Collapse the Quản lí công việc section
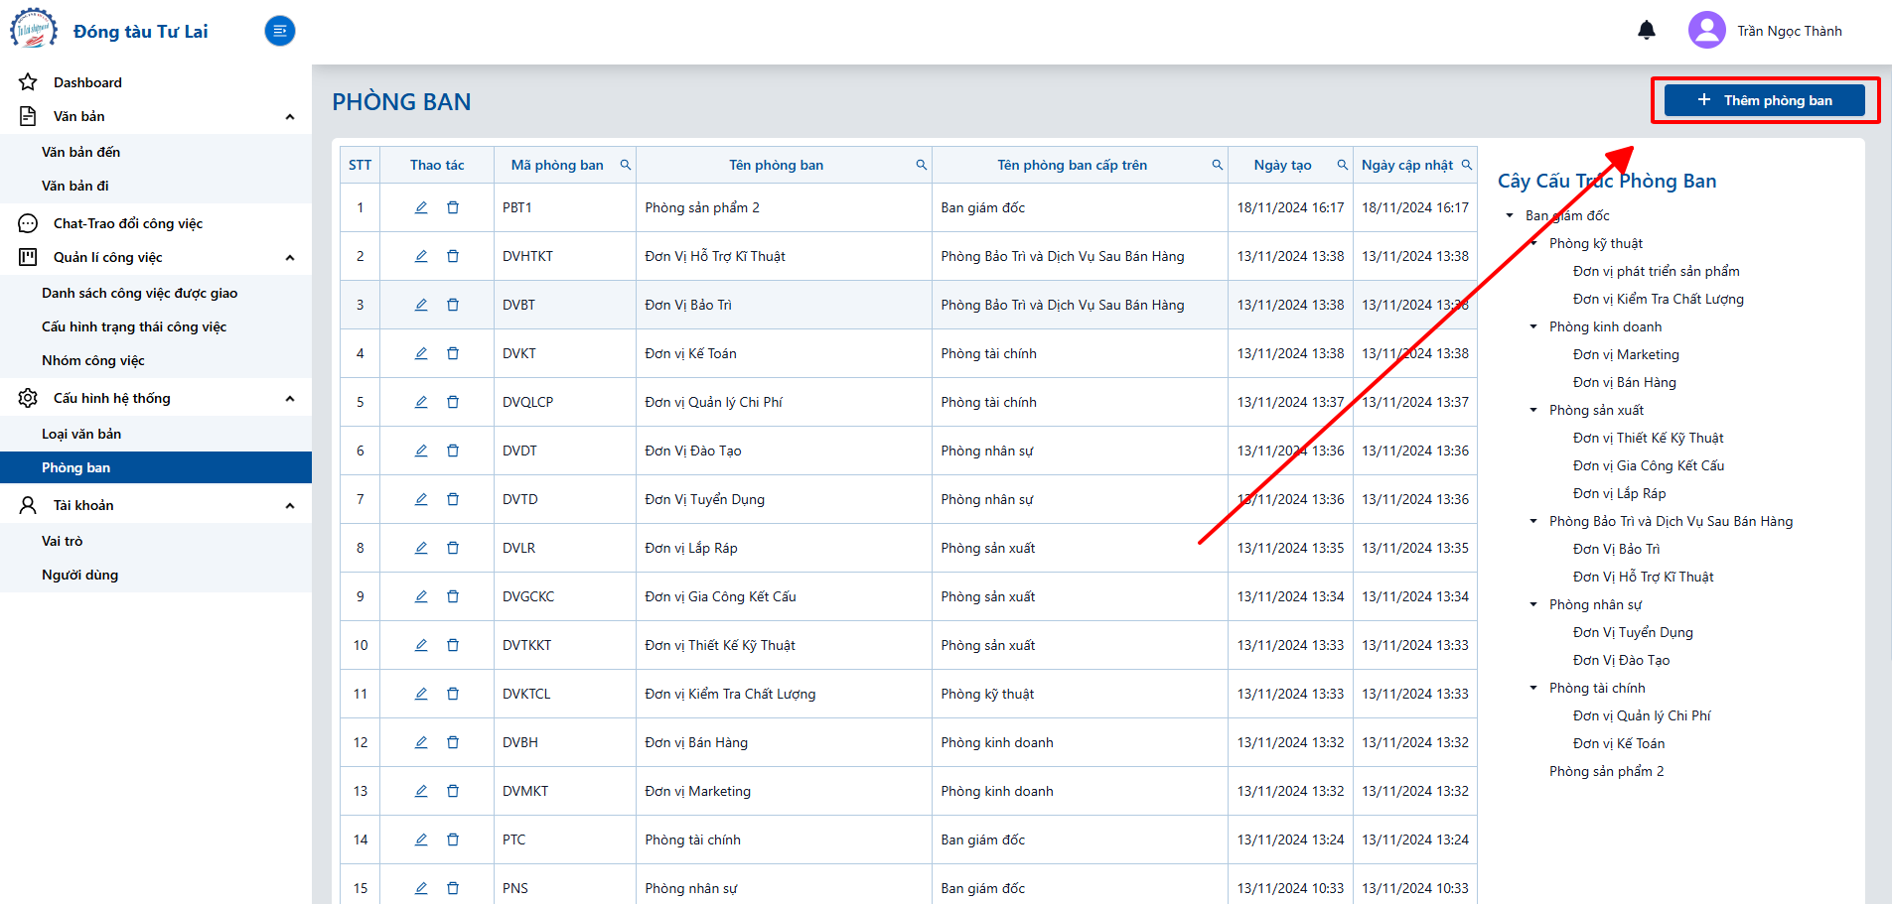 tap(290, 258)
